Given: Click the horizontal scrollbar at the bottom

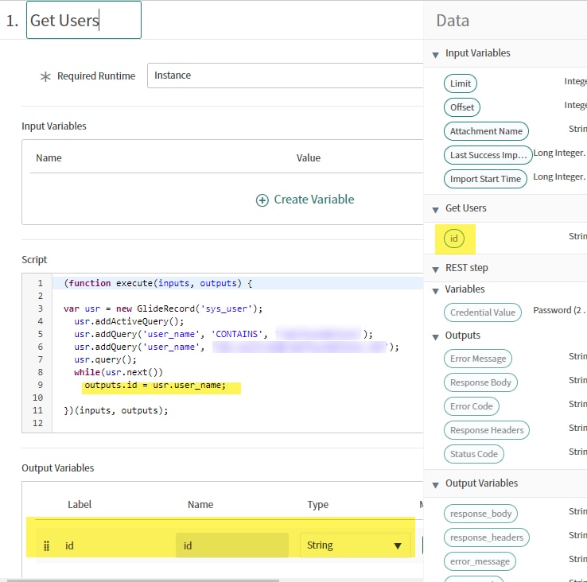Looking at the screenshot, I should click(143, 580).
